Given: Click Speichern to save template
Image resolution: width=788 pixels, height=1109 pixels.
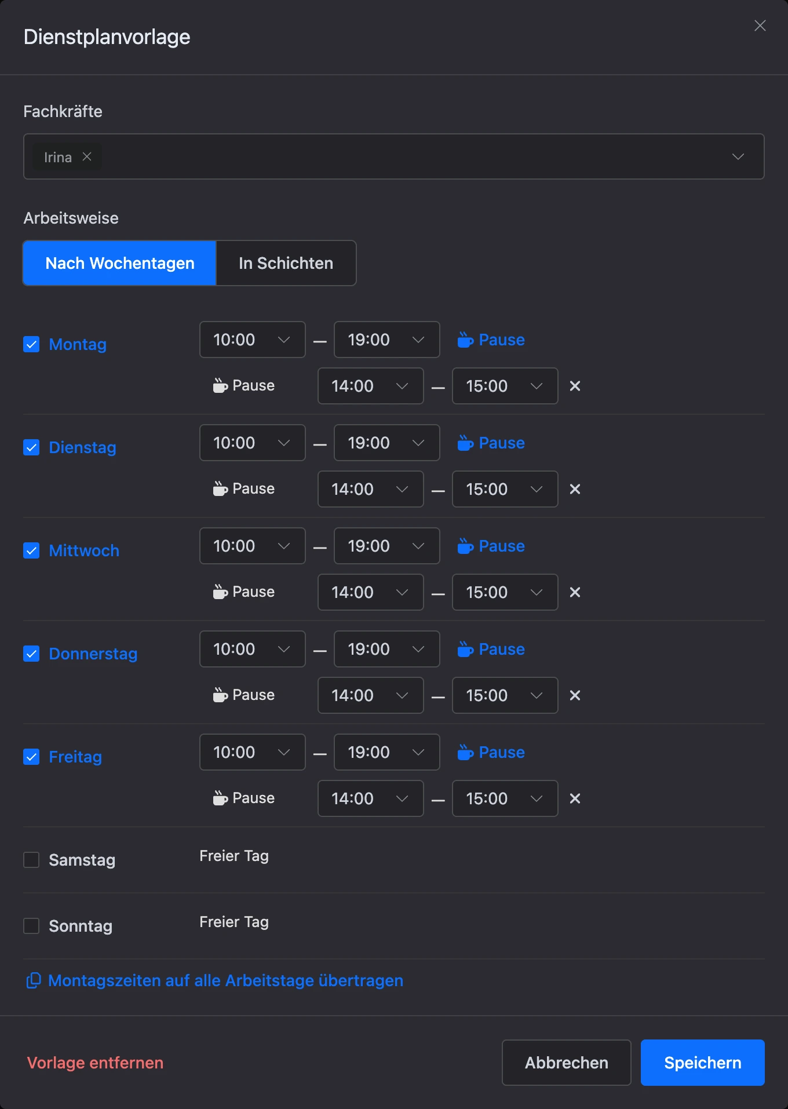Looking at the screenshot, I should pos(703,1063).
